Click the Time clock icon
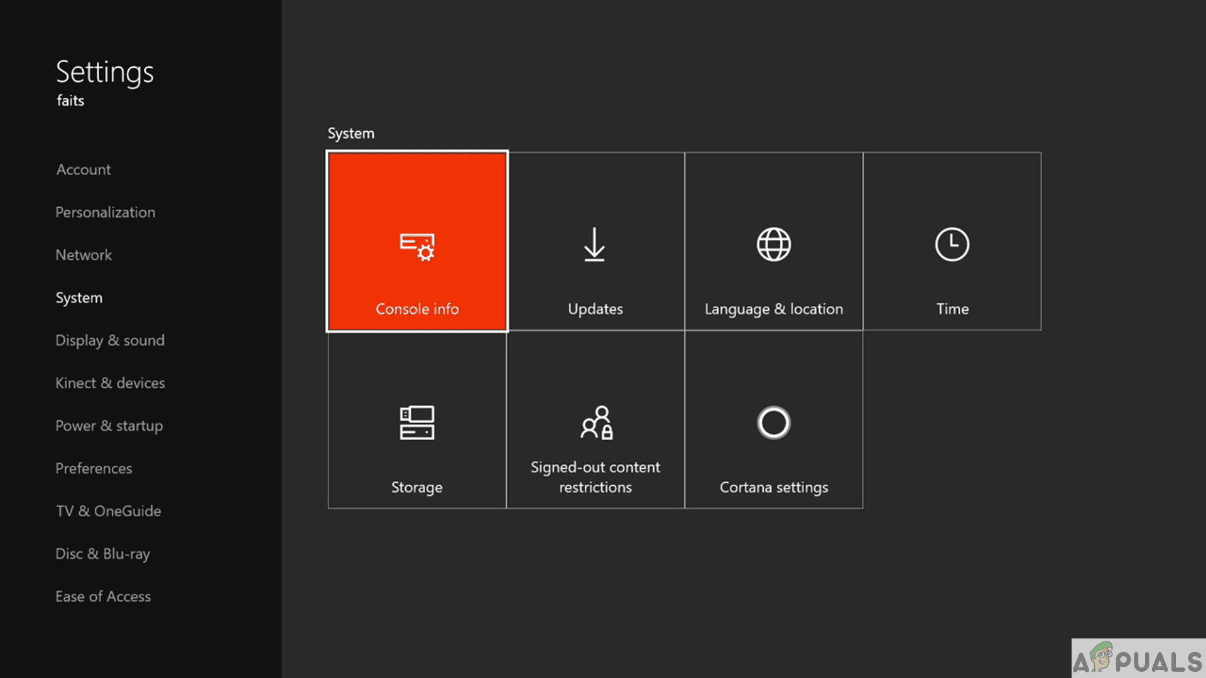Image resolution: width=1206 pixels, height=678 pixels. [x=952, y=244]
